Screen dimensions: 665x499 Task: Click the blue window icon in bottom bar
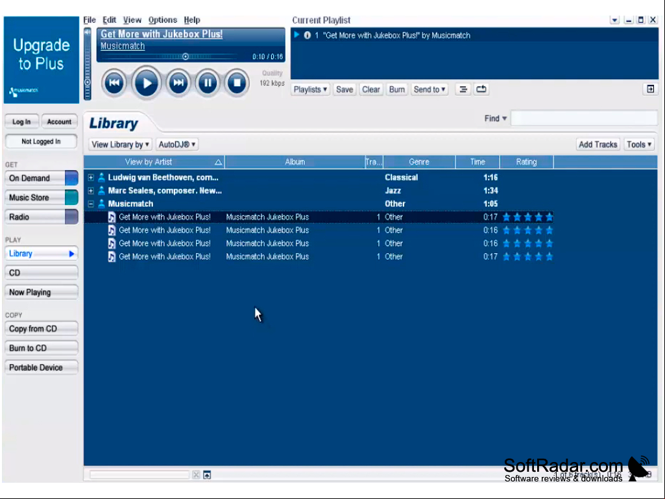coord(207,475)
